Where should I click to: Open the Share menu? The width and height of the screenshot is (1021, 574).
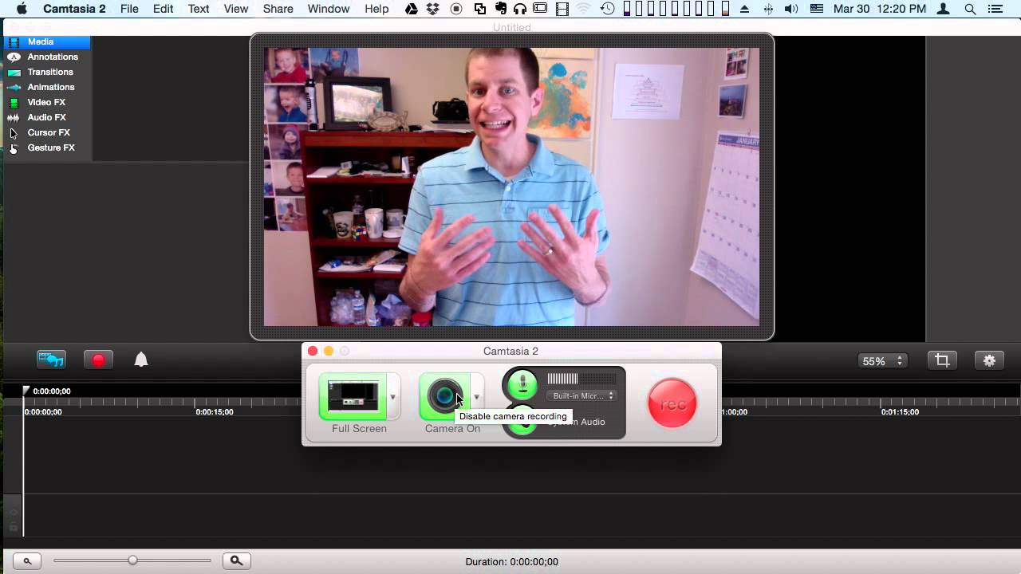[278, 9]
